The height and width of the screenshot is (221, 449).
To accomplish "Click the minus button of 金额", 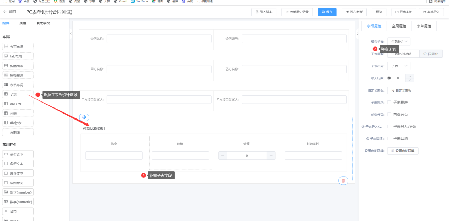I will coord(223,156).
